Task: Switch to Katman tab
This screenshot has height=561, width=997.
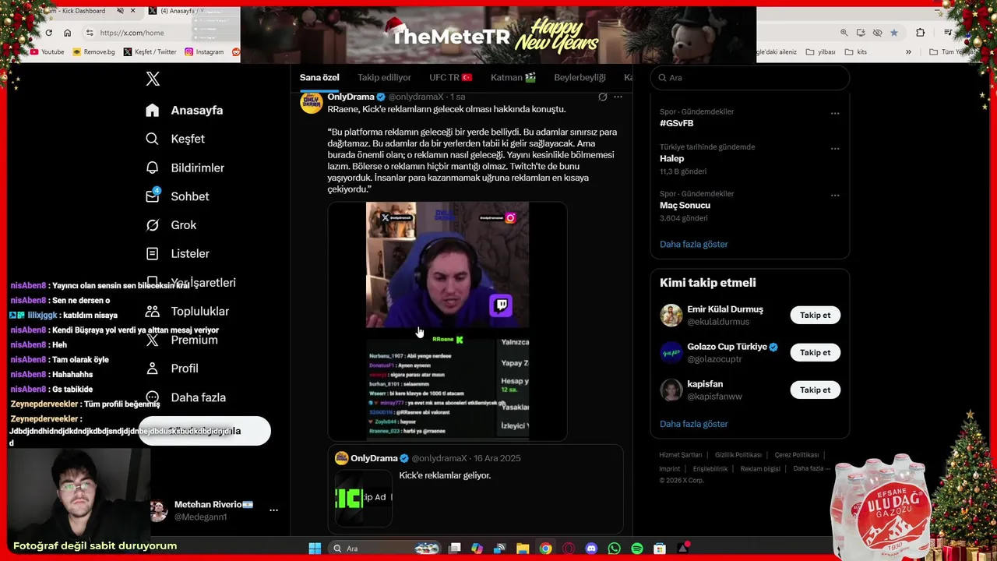Action: pos(513,78)
